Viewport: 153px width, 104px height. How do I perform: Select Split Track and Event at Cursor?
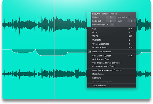tap(112, 63)
